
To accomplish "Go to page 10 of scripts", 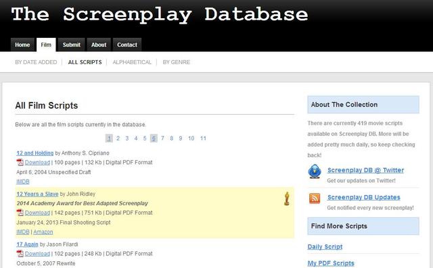I will (x=191, y=138).
